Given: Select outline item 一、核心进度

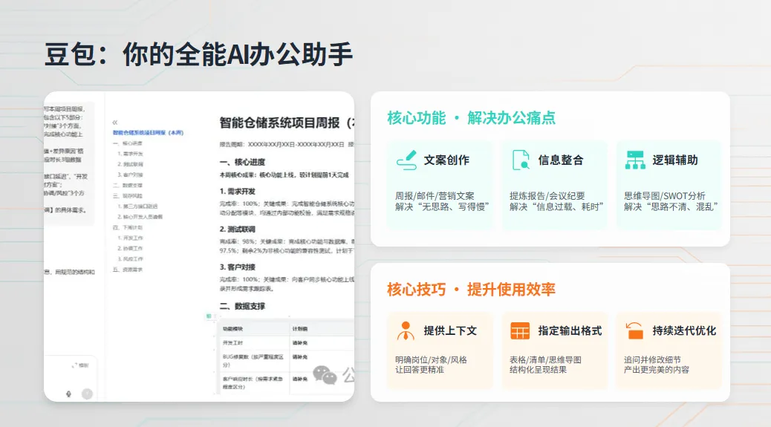Looking at the screenshot, I should click(x=128, y=143).
